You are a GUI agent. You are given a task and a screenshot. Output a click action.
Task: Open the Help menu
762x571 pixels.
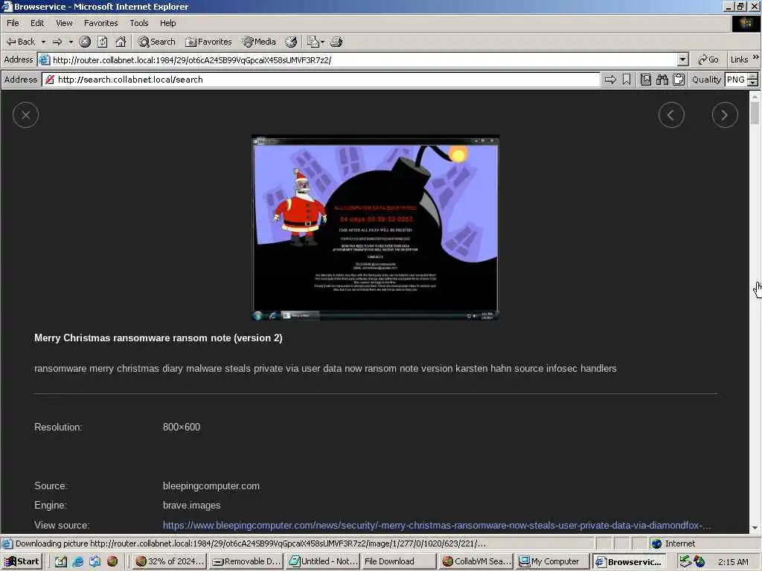coord(167,23)
